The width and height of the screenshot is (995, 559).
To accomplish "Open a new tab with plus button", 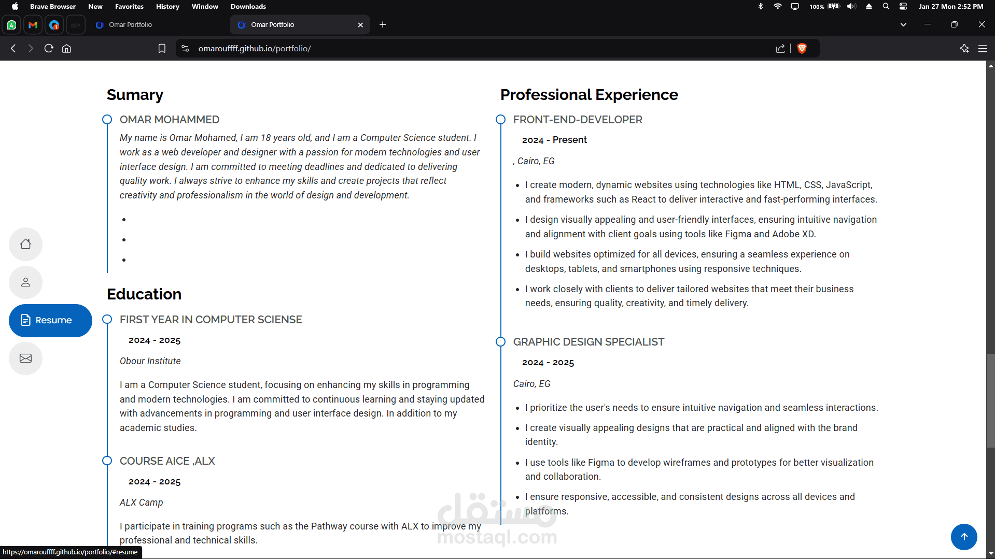I will tap(383, 25).
